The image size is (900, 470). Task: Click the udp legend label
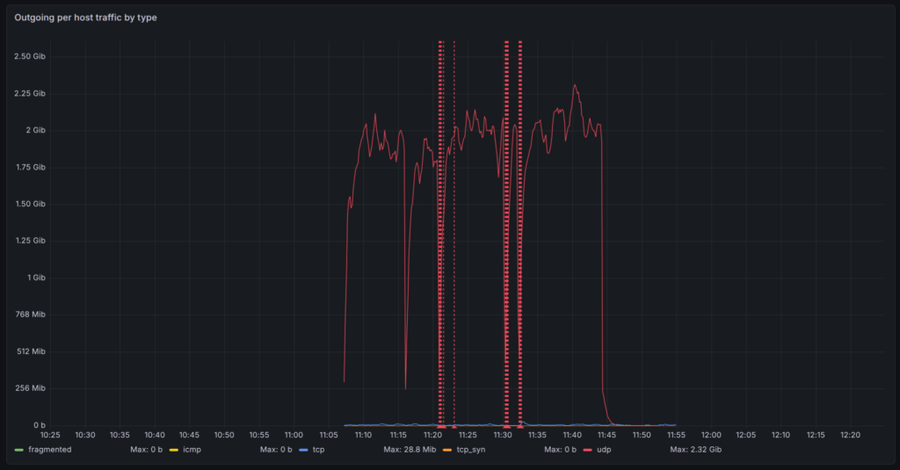[603, 450]
